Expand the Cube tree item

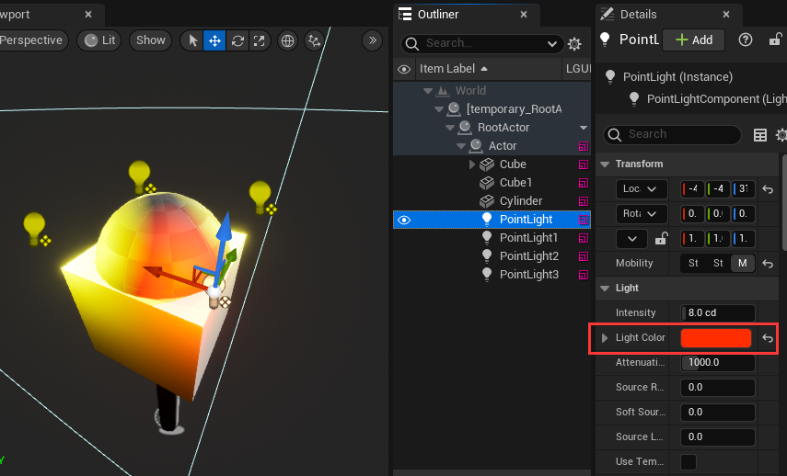click(473, 164)
